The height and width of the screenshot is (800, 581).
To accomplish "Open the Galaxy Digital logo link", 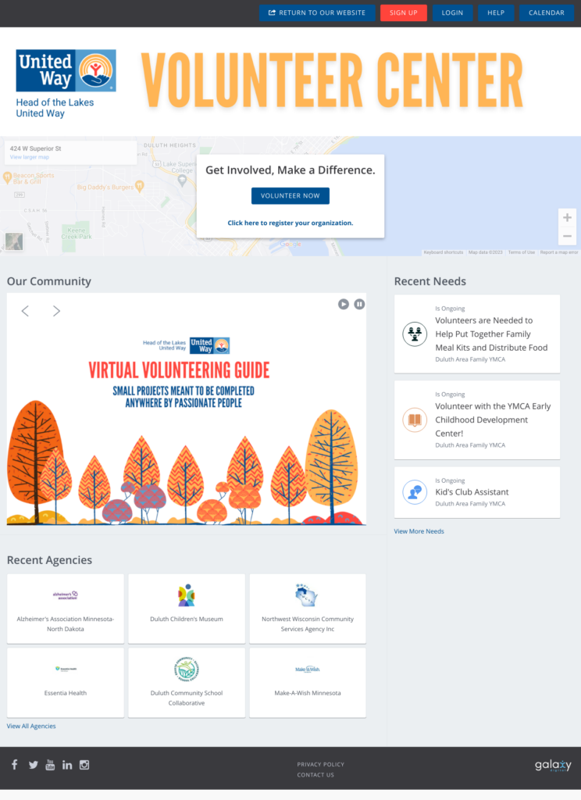I will (553, 766).
